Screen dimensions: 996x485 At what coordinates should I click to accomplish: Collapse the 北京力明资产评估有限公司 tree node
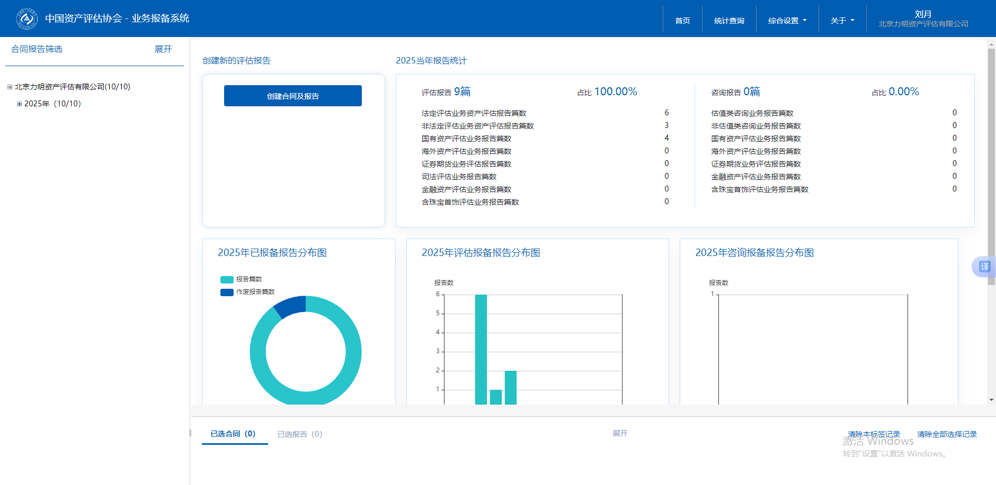point(10,87)
